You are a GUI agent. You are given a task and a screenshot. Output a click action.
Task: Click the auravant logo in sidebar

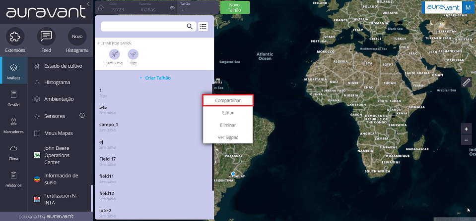[x=46, y=12]
